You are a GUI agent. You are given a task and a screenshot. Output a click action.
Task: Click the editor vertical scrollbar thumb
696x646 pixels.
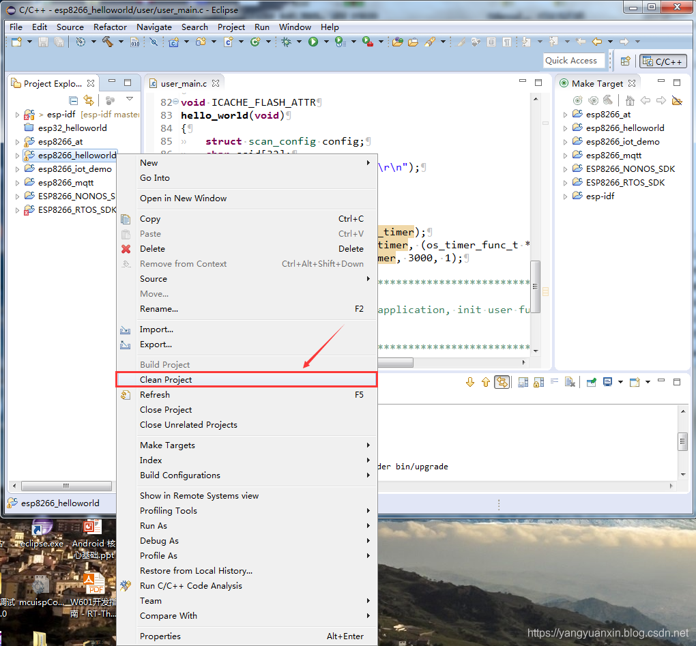click(x=536, y=287)
